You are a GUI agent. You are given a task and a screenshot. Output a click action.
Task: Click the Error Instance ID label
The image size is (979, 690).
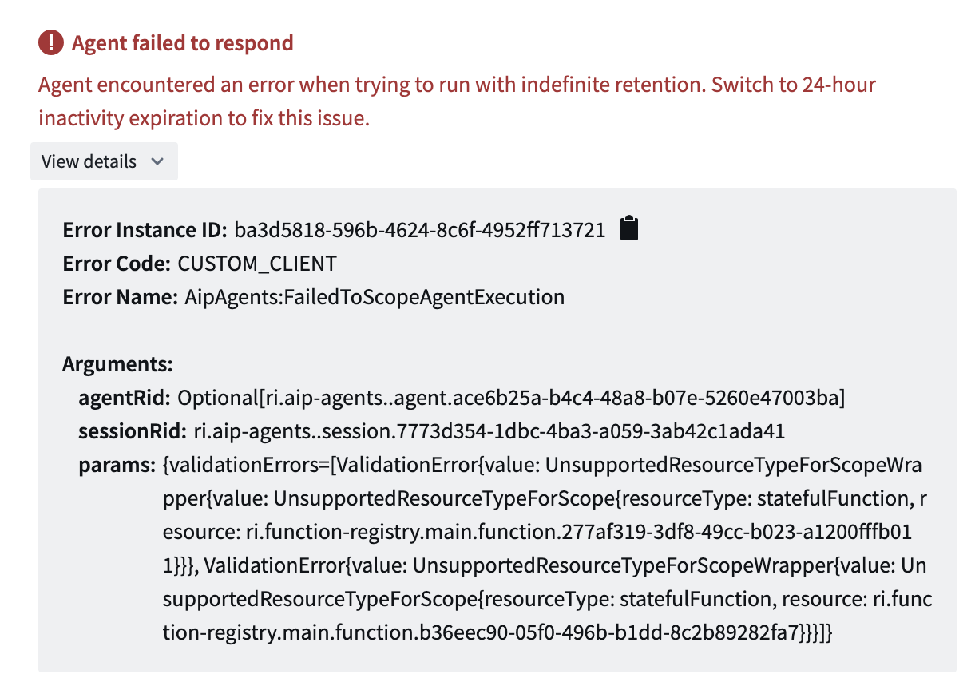coord(145,231)
